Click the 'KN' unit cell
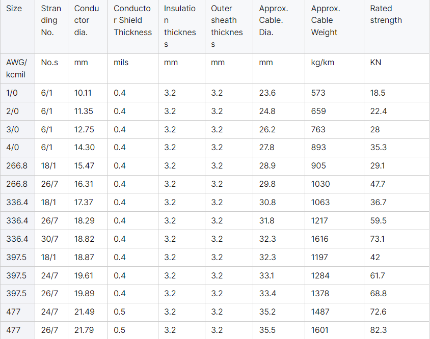 pyautogui.click(x=375, y=63)
